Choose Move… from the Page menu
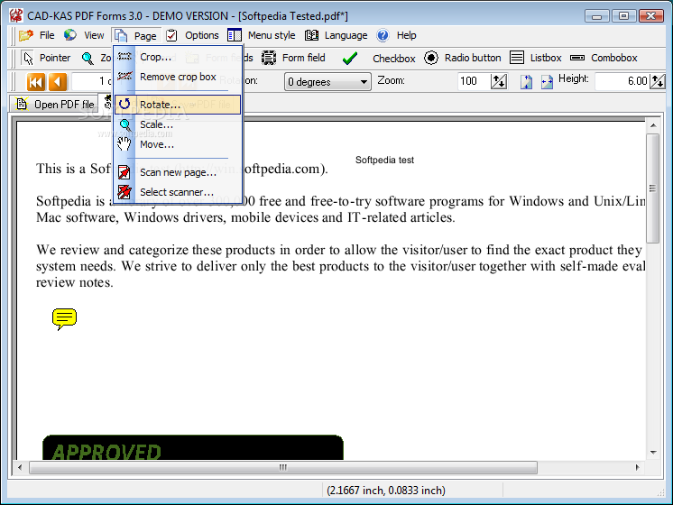Screen dimensions: 673x505 [178, 144]
